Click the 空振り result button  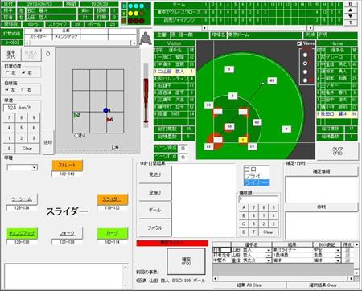pos(154,192)
